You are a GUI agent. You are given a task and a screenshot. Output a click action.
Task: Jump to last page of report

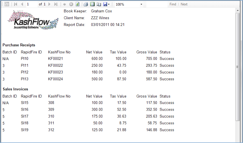point(56,4)
